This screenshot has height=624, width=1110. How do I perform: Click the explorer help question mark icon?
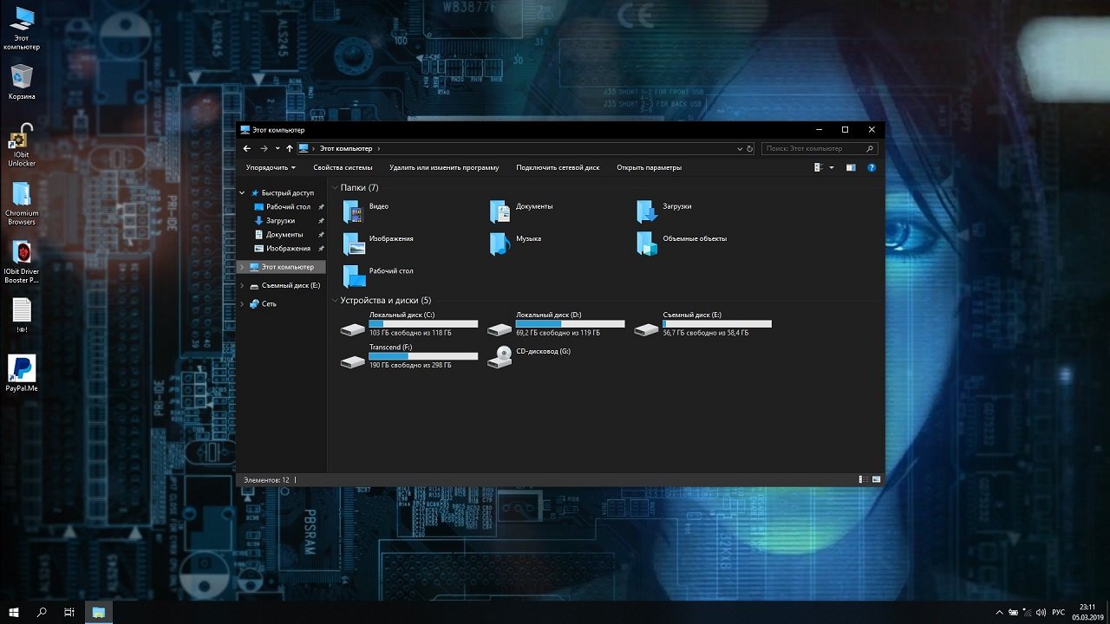(872, 167)
